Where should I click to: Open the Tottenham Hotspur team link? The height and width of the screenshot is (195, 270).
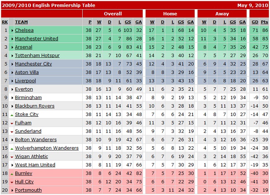(37, 55)
